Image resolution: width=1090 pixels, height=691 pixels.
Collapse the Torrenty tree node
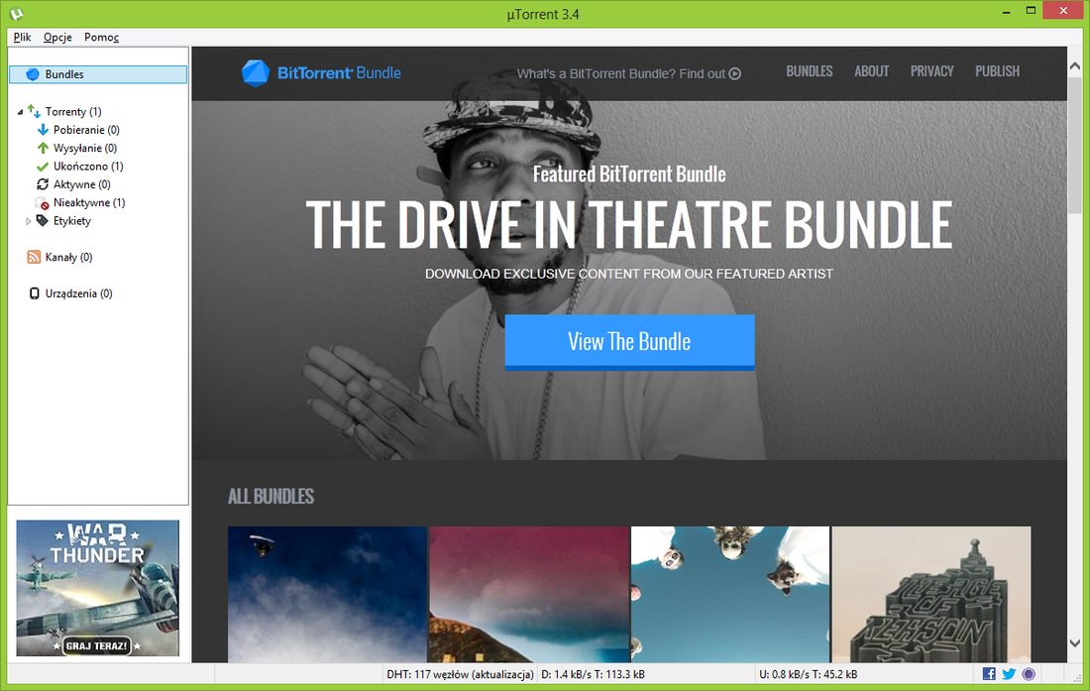[x=20, y=112]
